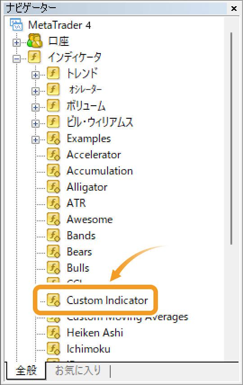
Task: Select the トレンド tree item
Action: (82, 73)
